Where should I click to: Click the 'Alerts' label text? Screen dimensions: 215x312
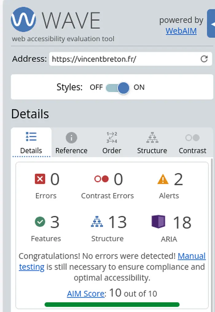point(169,196)
